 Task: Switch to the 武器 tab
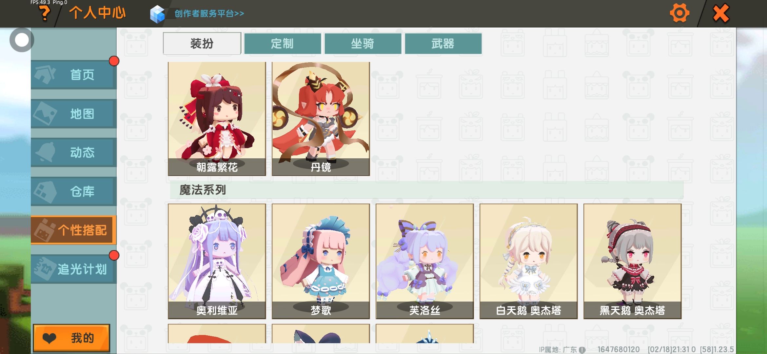pyautogui.click(x=443, y=43)
